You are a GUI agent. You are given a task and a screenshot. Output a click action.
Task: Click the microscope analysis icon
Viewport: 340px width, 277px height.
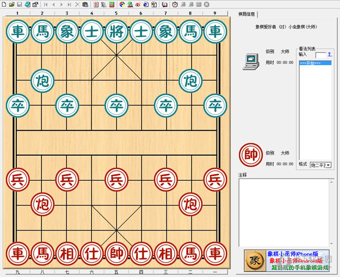tap(130, 5)
